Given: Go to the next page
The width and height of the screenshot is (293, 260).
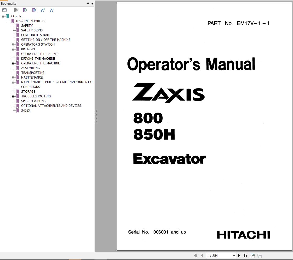Looking at the screenshot, I should pyautogui.click(x=239, y=256).
